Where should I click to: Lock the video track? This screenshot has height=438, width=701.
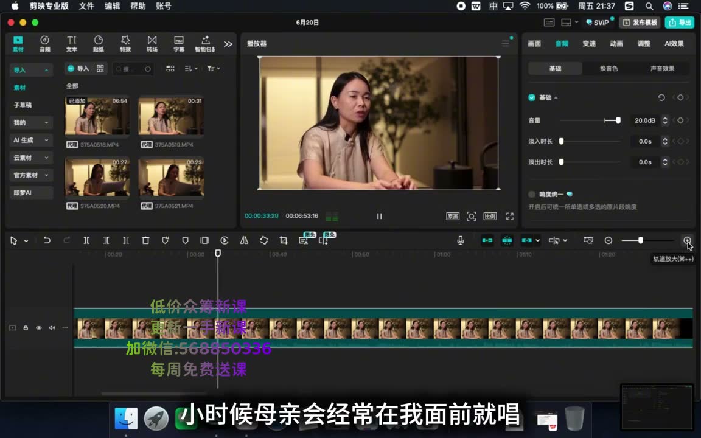[x=26, y=328]
